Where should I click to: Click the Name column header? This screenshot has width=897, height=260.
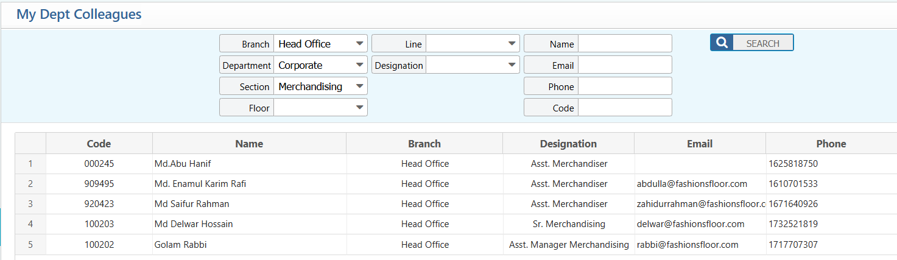tap(249, 144)
